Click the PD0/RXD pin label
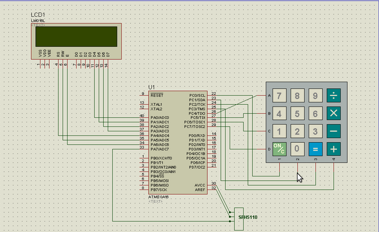The width and height of the screenshot is (379, 232). point(197,135)
